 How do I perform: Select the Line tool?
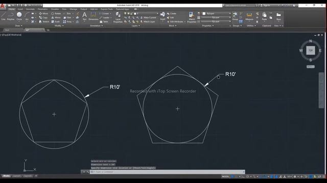tap(3, 16)
